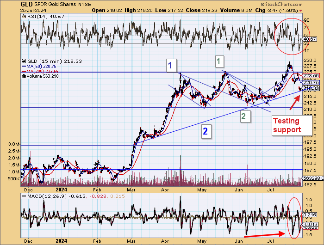Click the 212.5 price axis label
Viewport: 324px width, 245px height.
[x=310, y=103]
